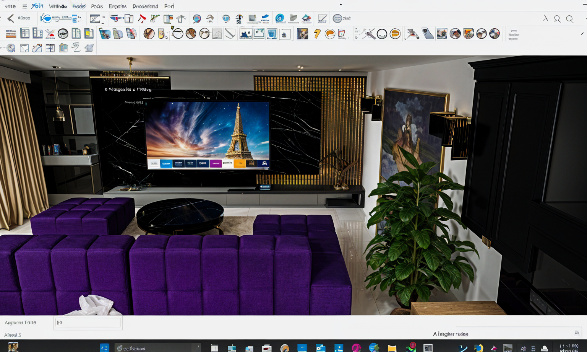
Task: Open the Pocs menu
Action: 97,6
